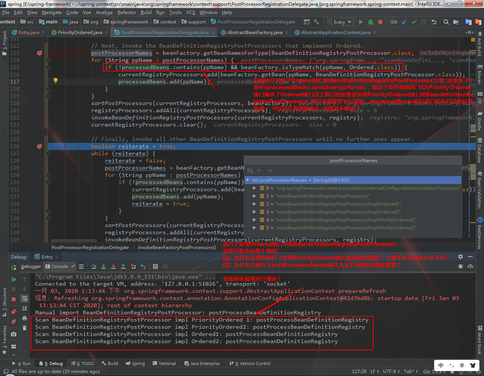Open the Entry run configuration dropdown

pyautogui.click(x=339, y=22)
